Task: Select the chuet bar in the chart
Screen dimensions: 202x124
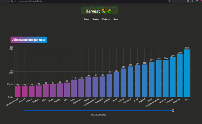Action: (116, 85)
